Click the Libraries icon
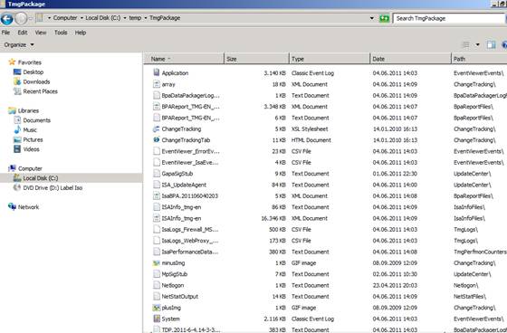The height and width of the screenshot is (333, 507). (x=13, y=110)
